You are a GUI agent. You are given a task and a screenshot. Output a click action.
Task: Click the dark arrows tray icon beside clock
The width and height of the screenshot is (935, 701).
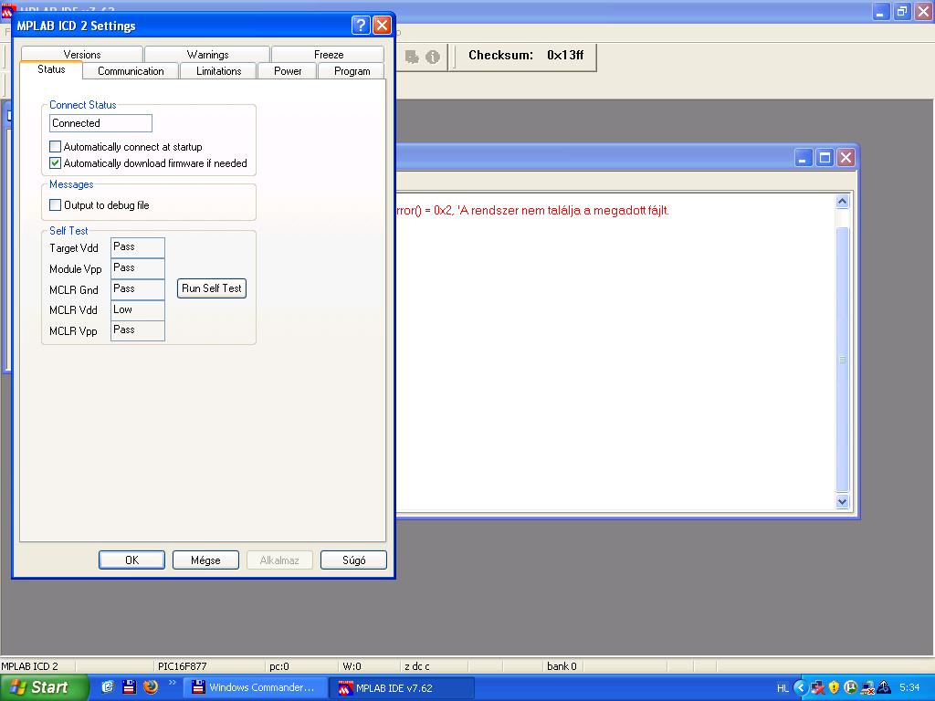[884, 688]
